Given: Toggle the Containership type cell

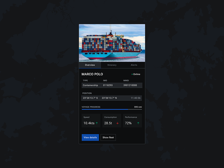Looking at the screenshot, I should coord(90,85).
